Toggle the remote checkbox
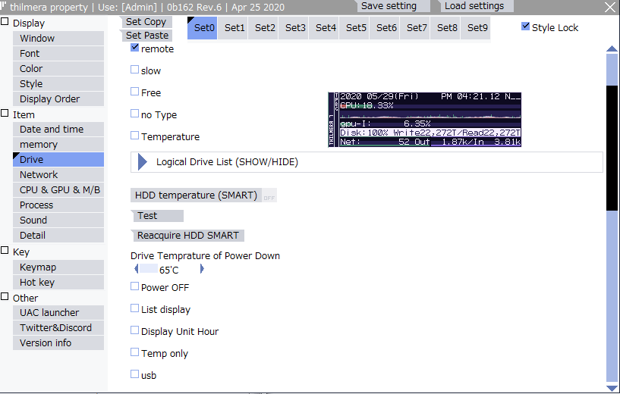The image size is (620, 394). pos(135,48)
